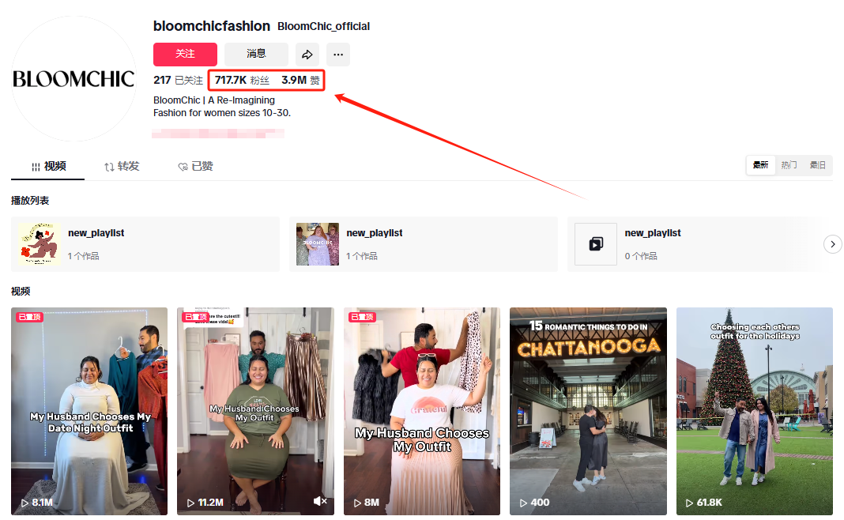Switch to the 已赞 (Liked) tab
Viewport: 844px width, 520px height.
tap(195, 166)
